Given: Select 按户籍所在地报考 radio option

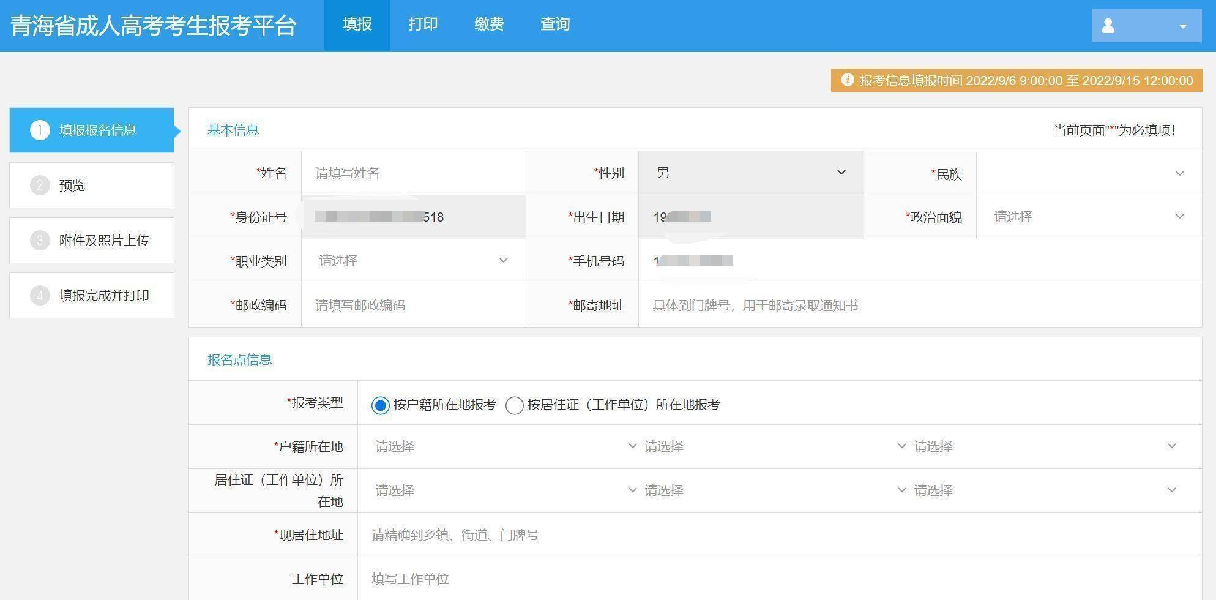Looking at the screenshot, I should tap(381, 405).
